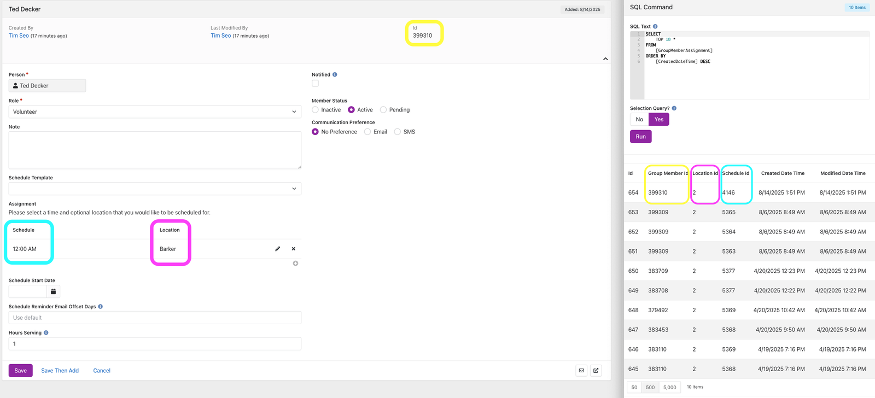The image size is (875, 398).
Task: Click Save Then Add
Action: (x=60, y=371)
